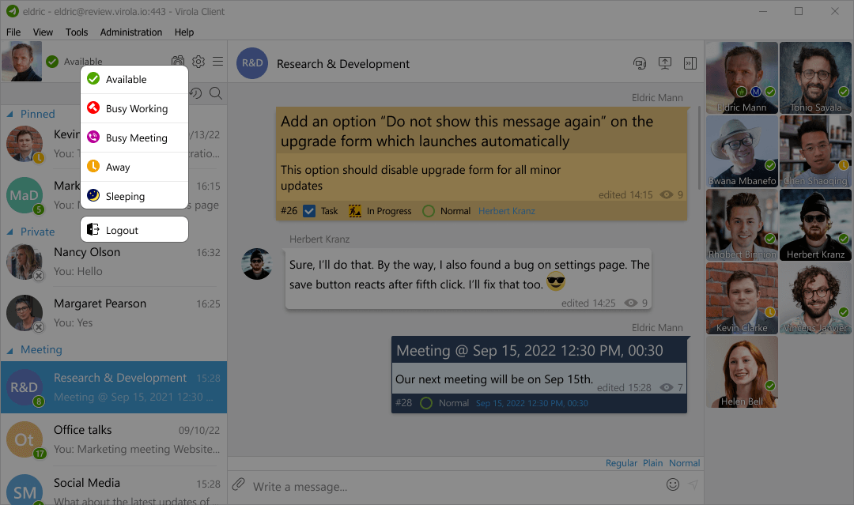Image resolution: width=854 pixels, height=505 pixels.
Task: Uncheck the Task checkbox on issue #26
Action: (x=308, y=211)
